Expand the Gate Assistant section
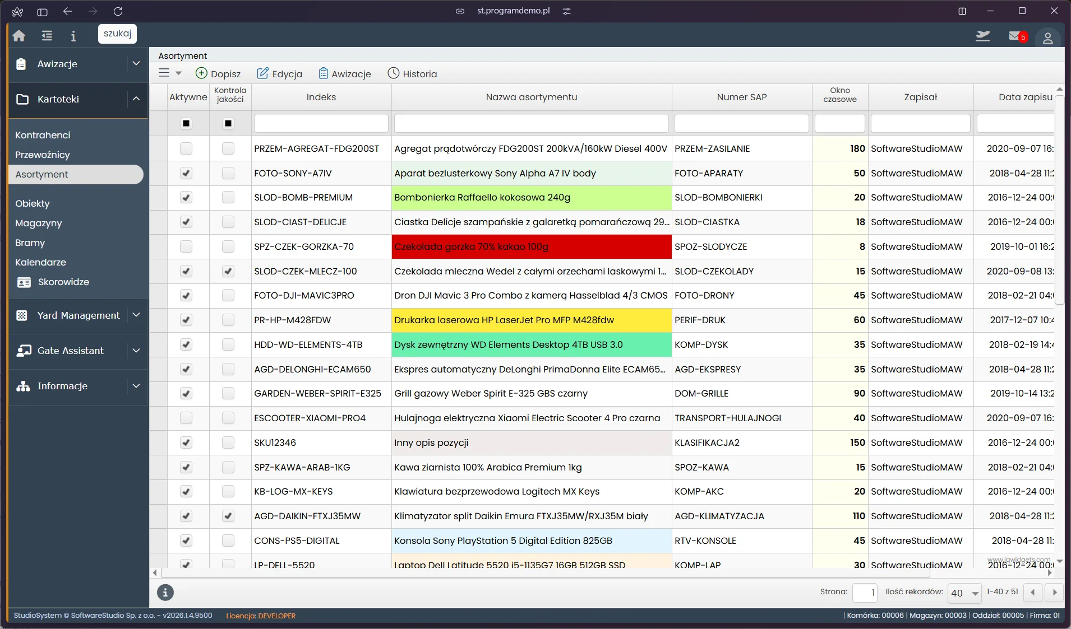 pyautogui.click(x=136, y=350)
